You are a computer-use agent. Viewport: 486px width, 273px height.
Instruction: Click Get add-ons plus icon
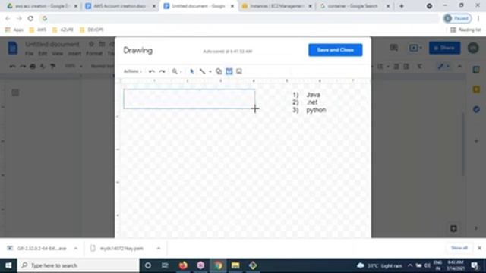(476, 141)
